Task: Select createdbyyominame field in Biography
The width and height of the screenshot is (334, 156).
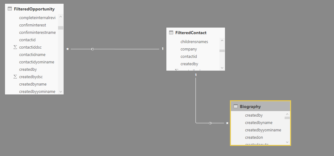Action: point(263,130)
